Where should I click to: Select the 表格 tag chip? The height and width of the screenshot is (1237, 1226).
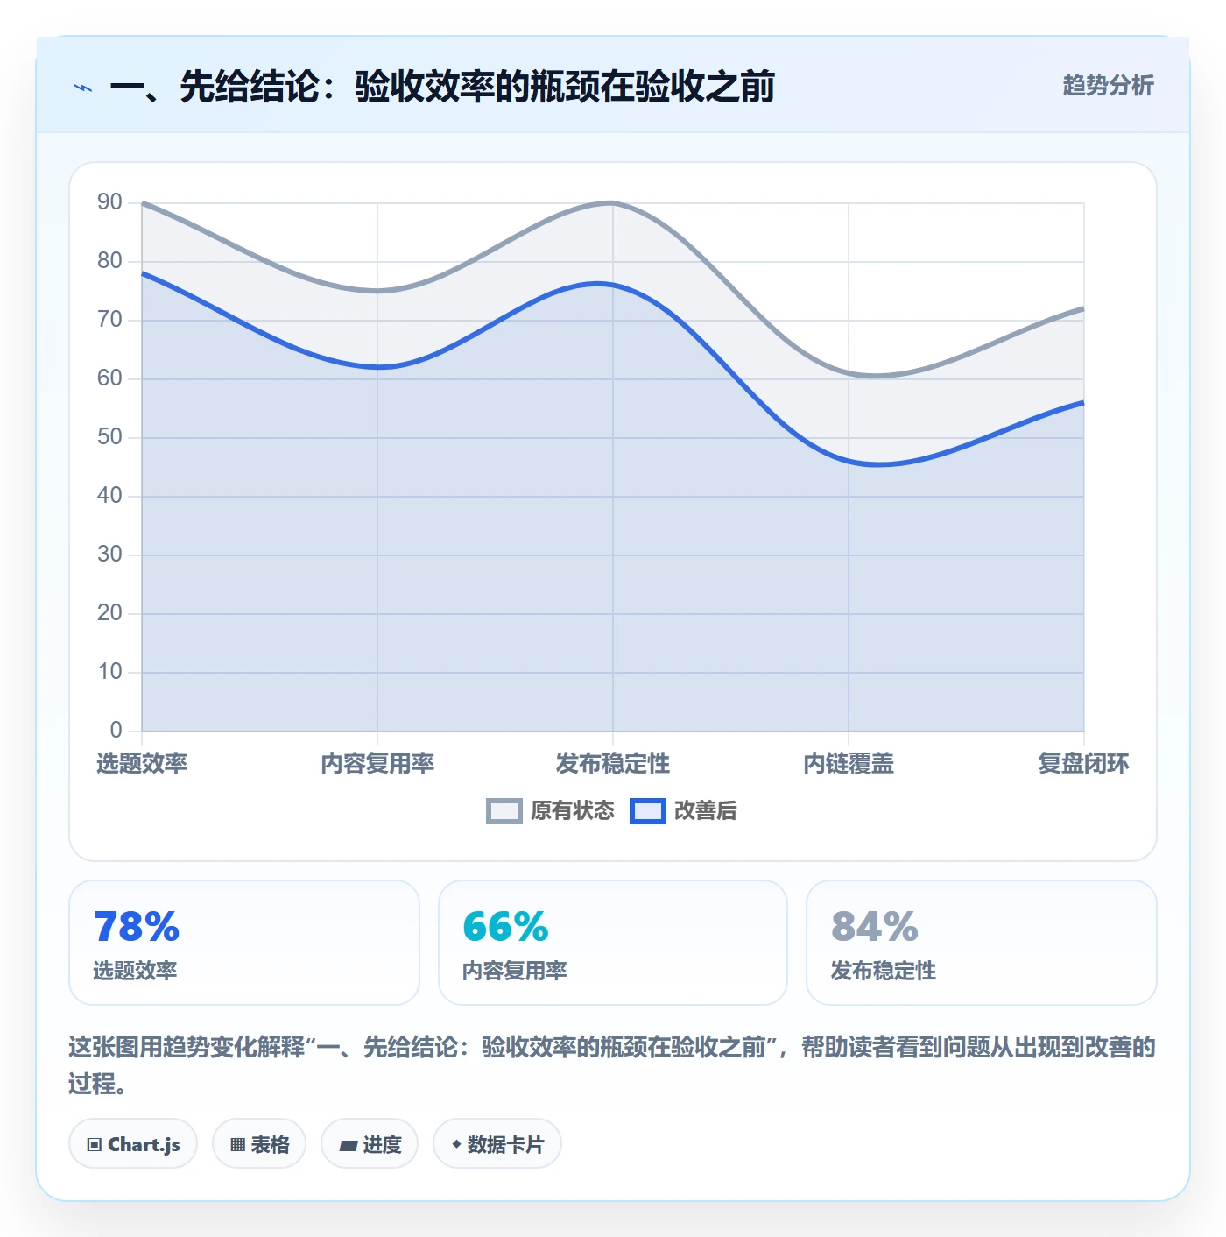pyautogui.click(x=259, y=1143)
